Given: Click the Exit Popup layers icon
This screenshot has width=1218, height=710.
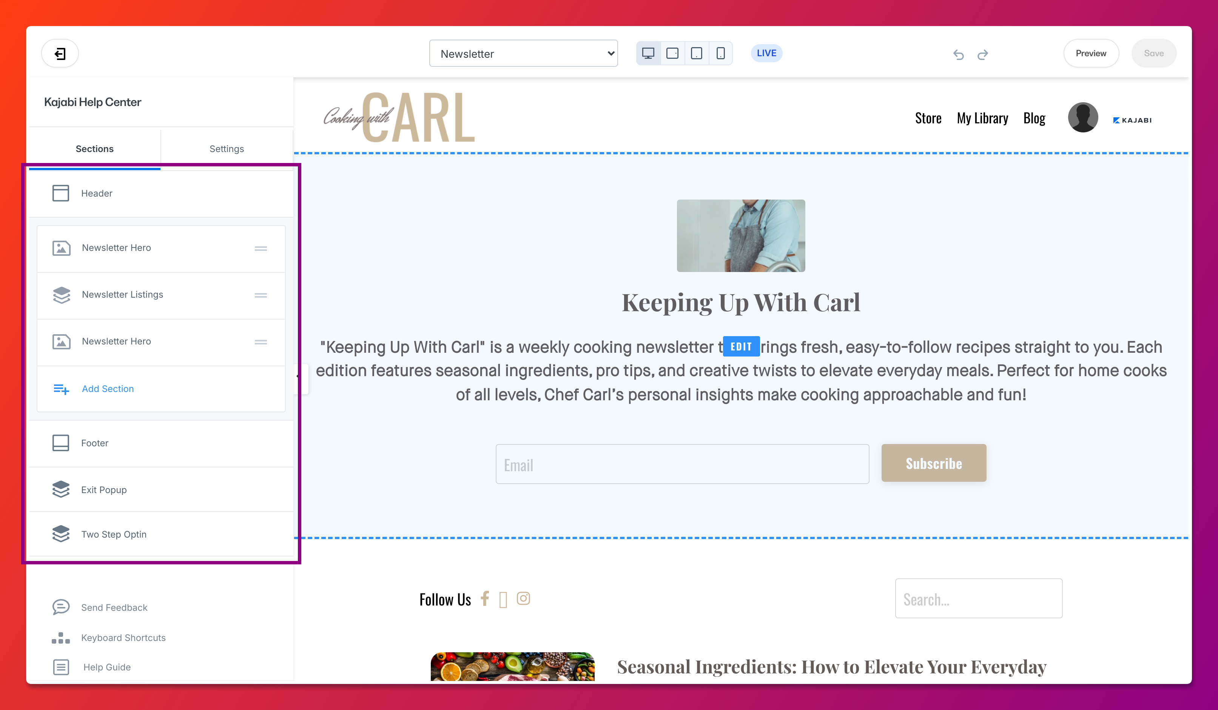Looking at the screenshot, I should click(x=61, y=489).
